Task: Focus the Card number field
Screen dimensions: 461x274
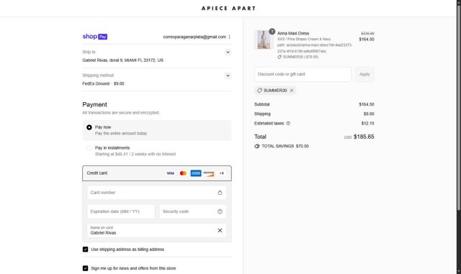Action: tap(157, 193)
